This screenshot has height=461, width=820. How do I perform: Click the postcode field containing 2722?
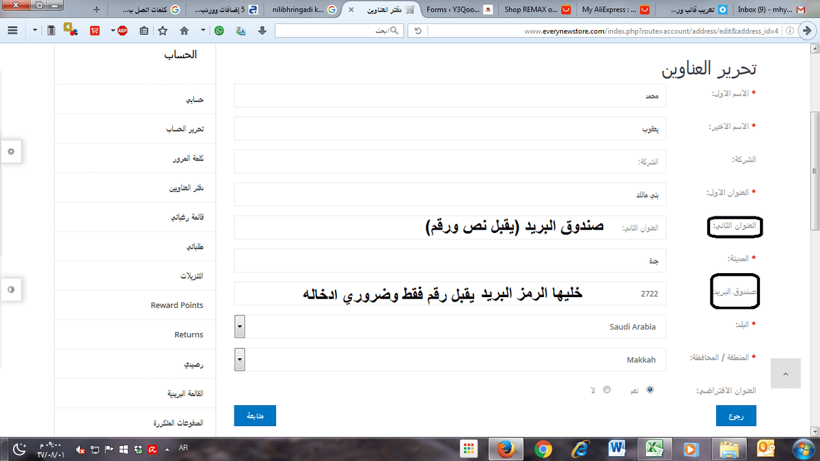450,294
